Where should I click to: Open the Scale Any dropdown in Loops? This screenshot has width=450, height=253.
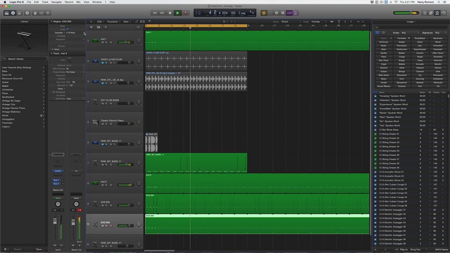coord(410,33)
